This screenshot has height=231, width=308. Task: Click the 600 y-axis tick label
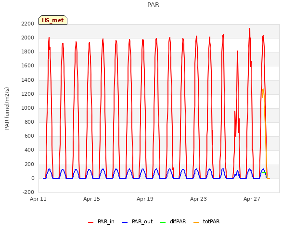[x=29, y=136]
